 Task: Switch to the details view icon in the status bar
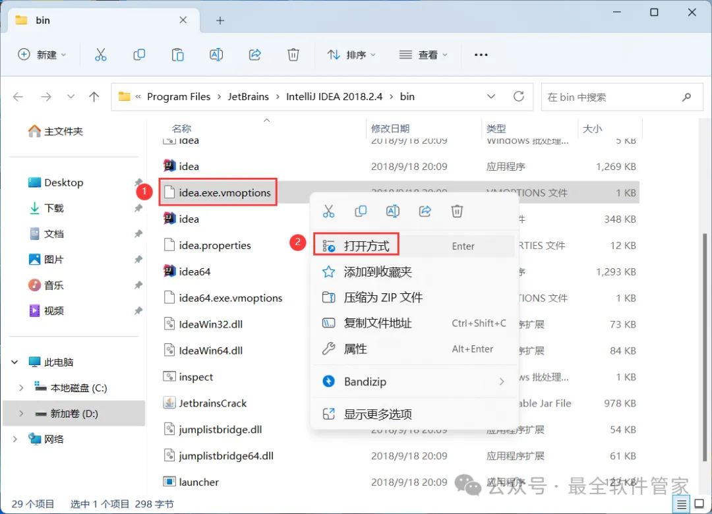point(682,504)
